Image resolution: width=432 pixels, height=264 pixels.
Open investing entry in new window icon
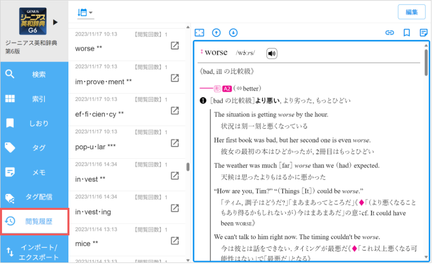pyautogui.click(x=175, y=208)
